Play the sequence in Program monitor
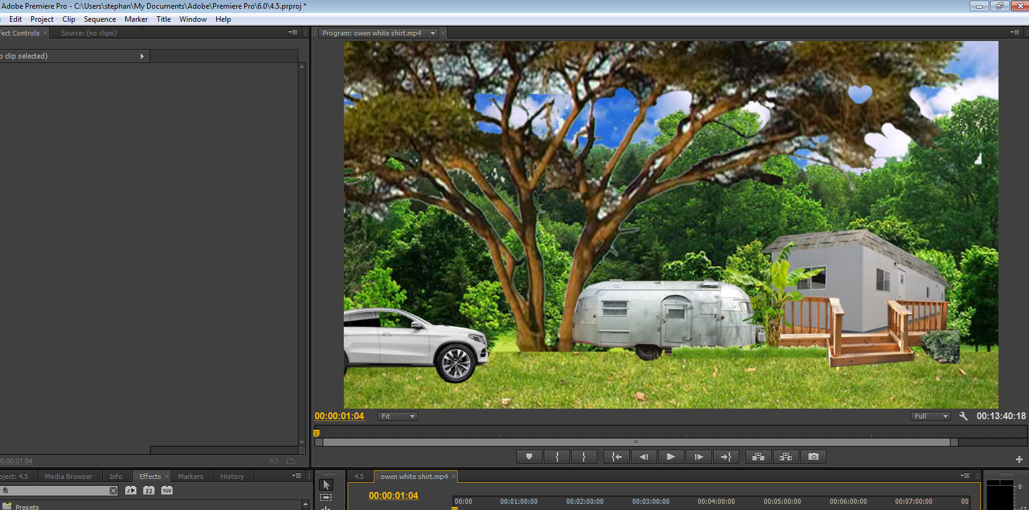 tap(671, 457)
